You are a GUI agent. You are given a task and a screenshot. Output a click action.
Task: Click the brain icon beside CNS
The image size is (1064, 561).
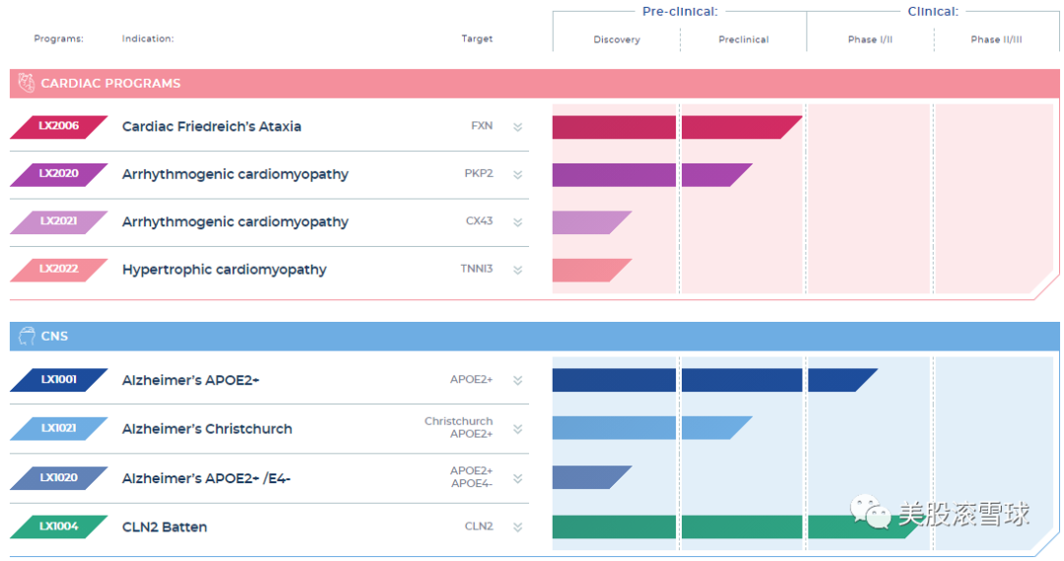point(27,337)
